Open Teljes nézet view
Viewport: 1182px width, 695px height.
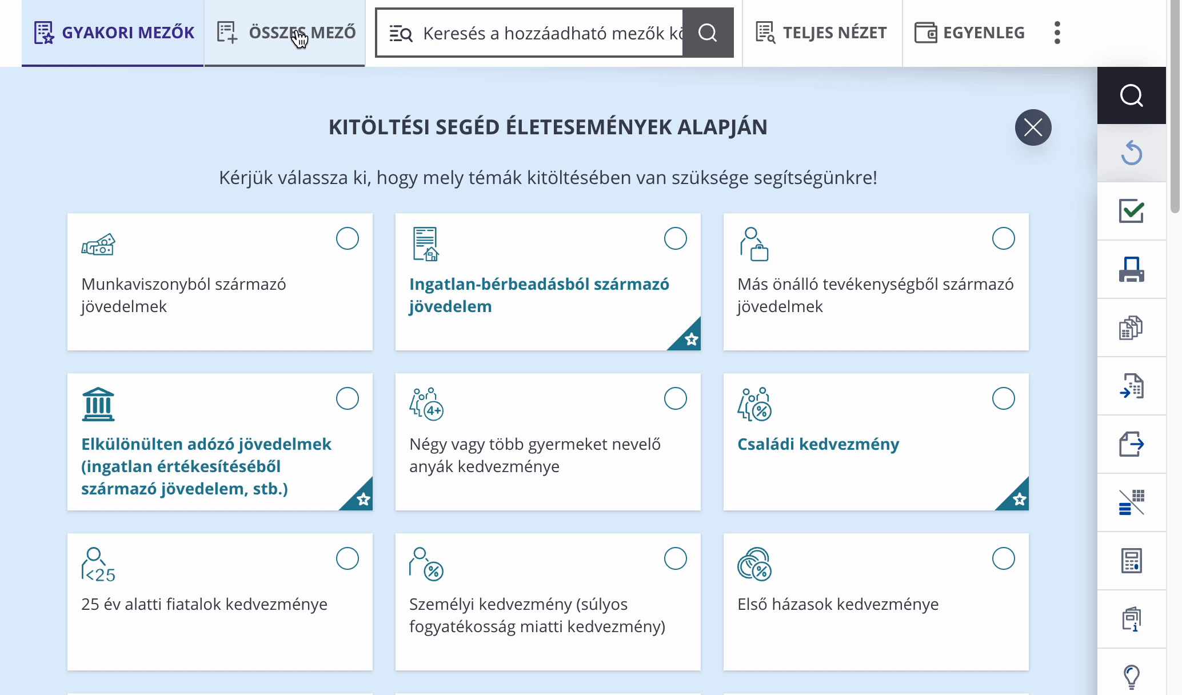[822, 33]
